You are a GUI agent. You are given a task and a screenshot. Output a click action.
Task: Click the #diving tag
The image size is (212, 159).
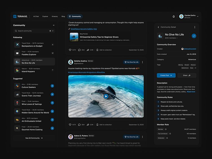180,65
